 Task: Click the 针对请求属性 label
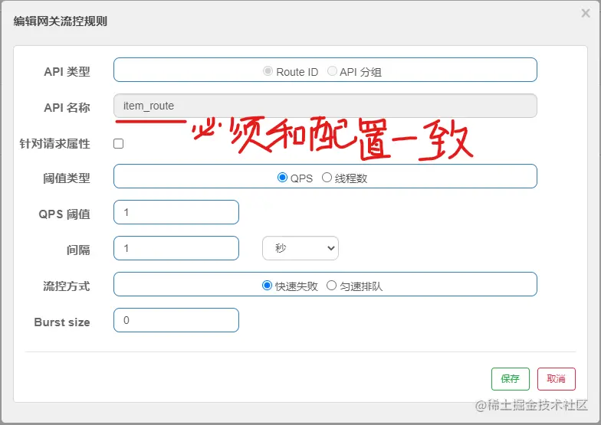click(55, 144)
